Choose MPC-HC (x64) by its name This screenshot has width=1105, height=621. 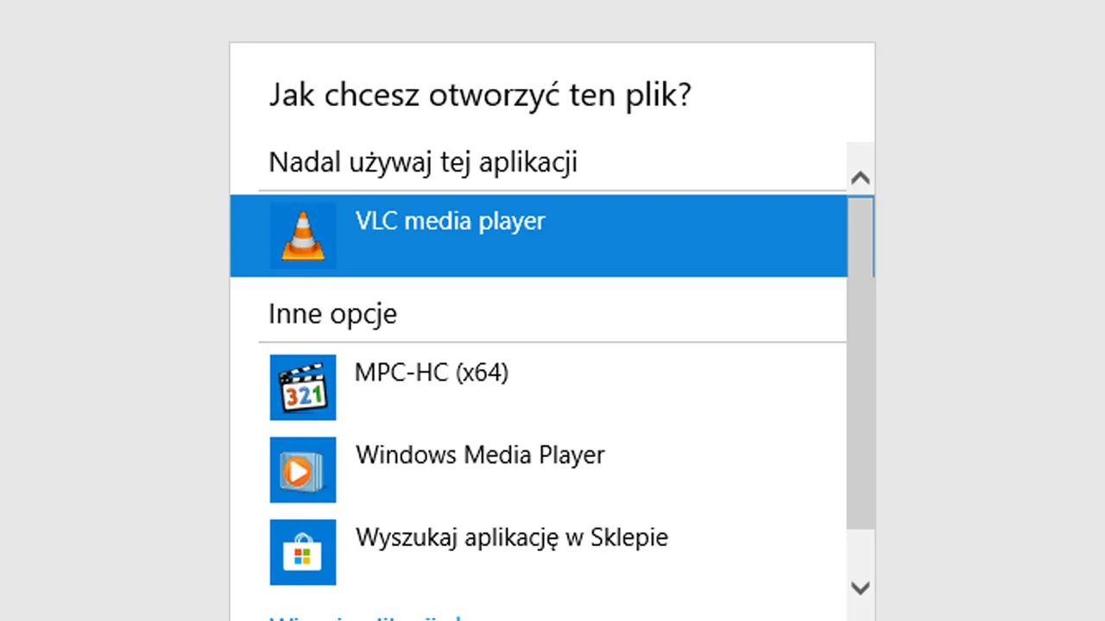(432, 373)
